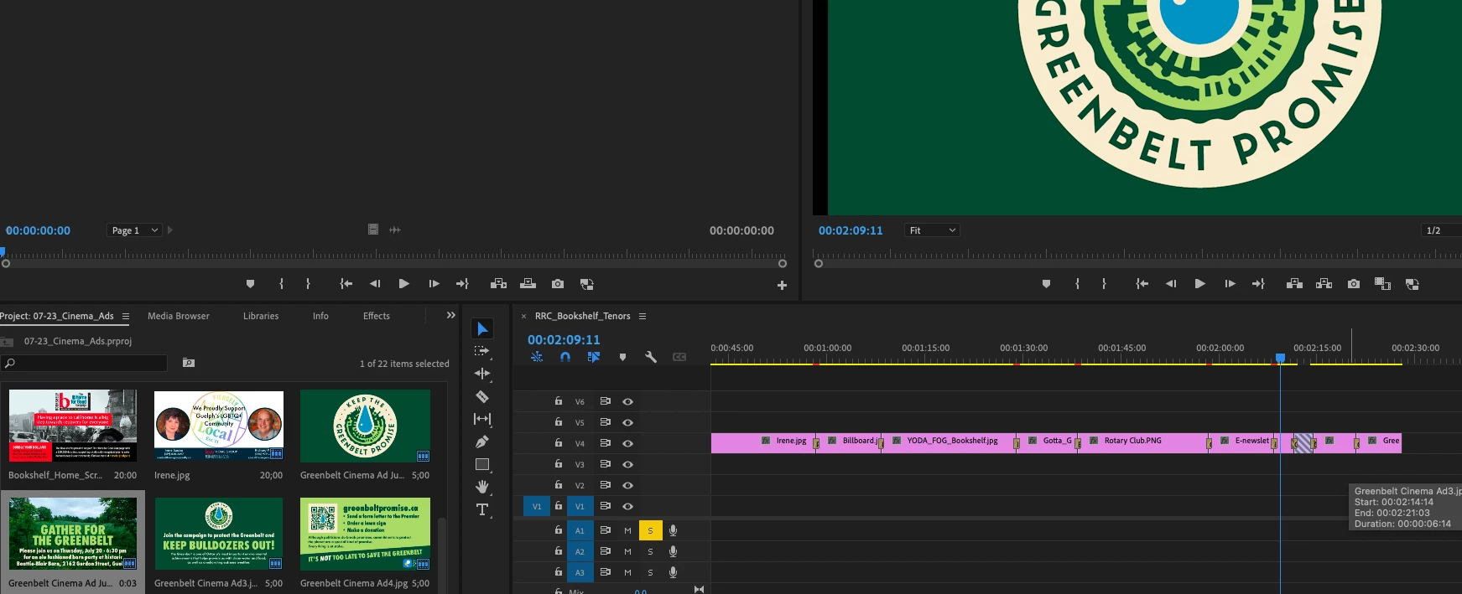This screenshot has width=1462, height=594.
Task: Select the Hand tool
Action: click(x=482, y=487)
